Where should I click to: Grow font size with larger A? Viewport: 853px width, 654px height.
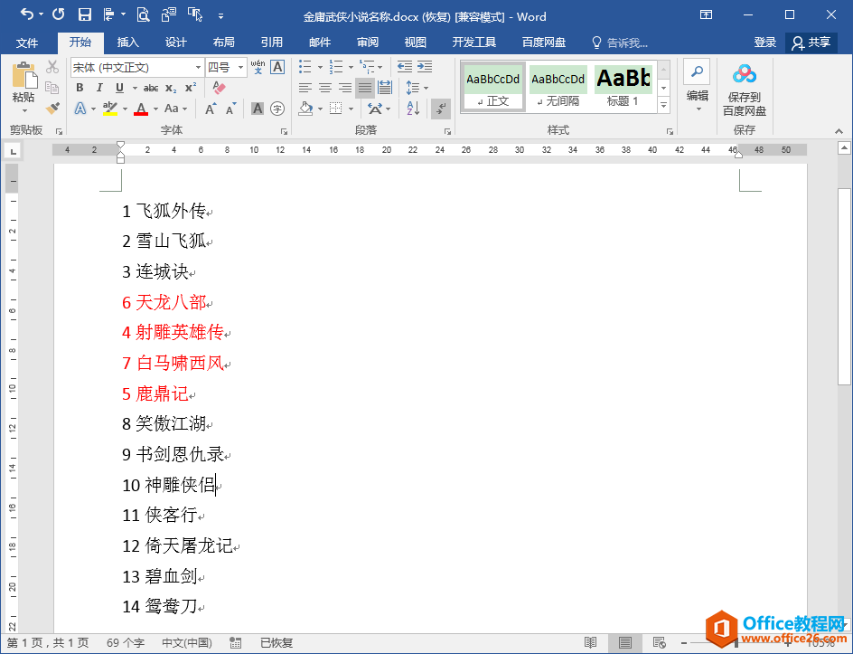(211, 109)
